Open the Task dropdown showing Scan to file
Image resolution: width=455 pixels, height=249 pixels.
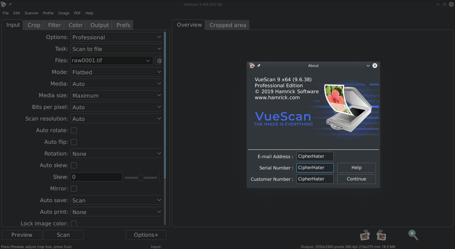pyautogui.click(x=117, y=49)
